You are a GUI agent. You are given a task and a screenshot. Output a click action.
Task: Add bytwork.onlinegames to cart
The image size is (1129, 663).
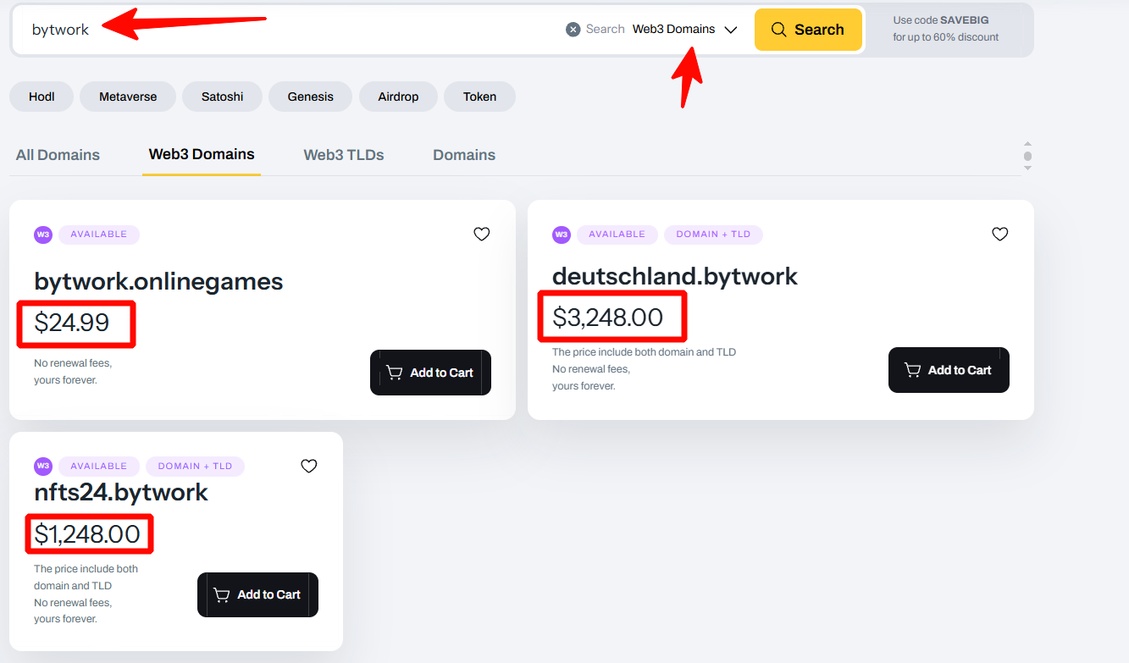tap(430, 373)
